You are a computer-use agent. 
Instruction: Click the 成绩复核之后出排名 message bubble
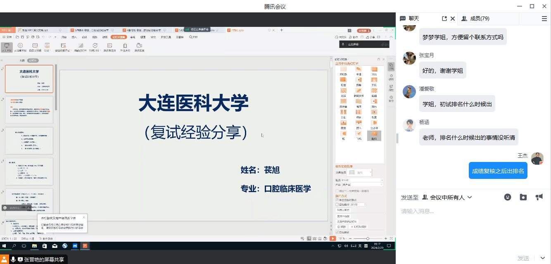coord(498,171)
